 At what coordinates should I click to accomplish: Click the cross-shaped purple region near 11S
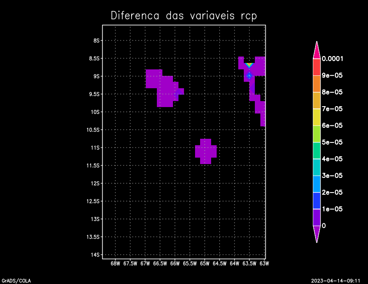(x=206, y=151)
